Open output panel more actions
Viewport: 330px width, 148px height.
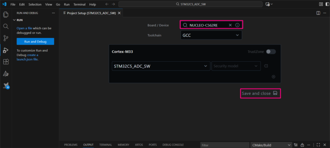pyautogui.click(x=309, y=145)
